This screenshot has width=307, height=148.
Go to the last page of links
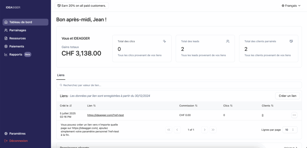click(213, 130)
